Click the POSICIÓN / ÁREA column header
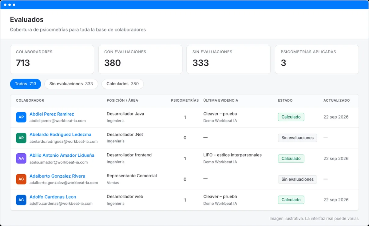The height and width of the screenshot is (226, 369). click(122, 100)
